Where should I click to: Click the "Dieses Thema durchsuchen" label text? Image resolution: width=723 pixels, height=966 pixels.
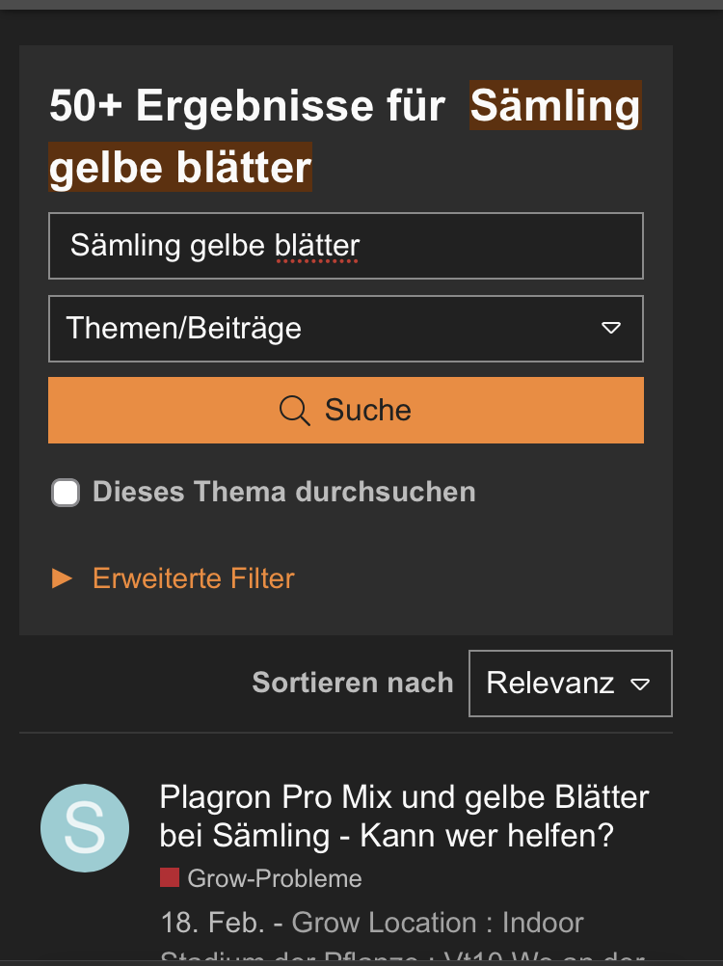tap(283, 493)
